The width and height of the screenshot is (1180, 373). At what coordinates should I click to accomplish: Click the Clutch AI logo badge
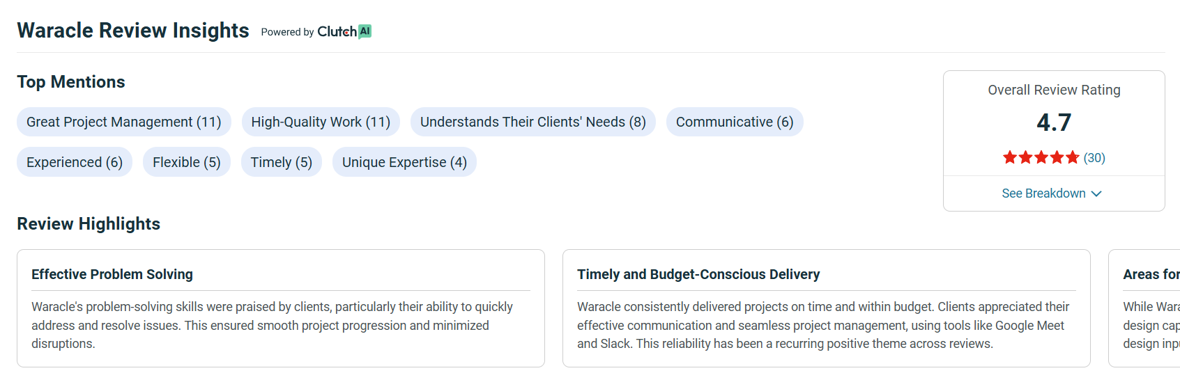pos(344,31)
